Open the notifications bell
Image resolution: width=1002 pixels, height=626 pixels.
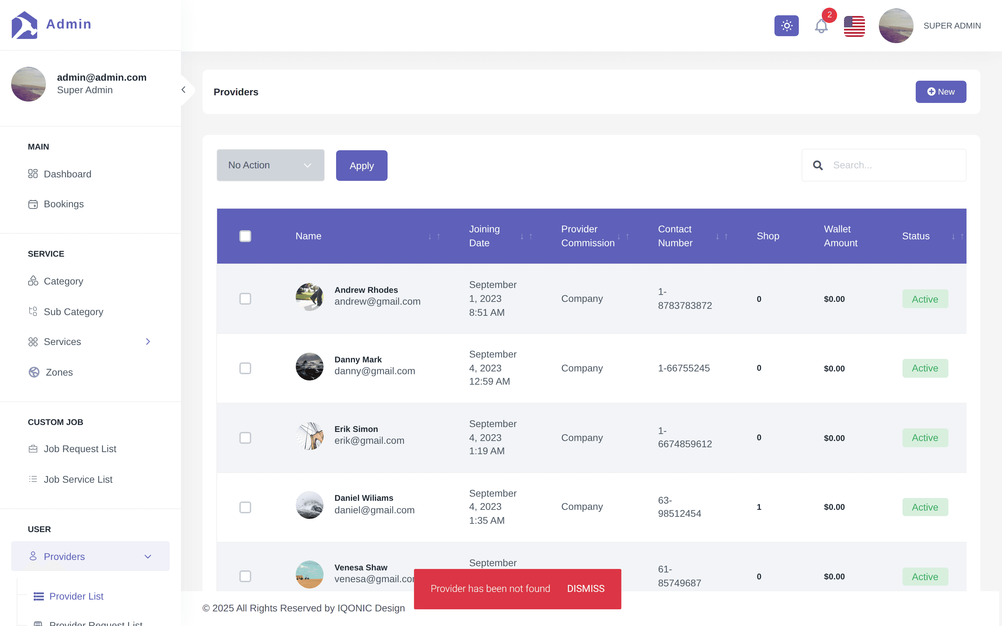(821, 26)
